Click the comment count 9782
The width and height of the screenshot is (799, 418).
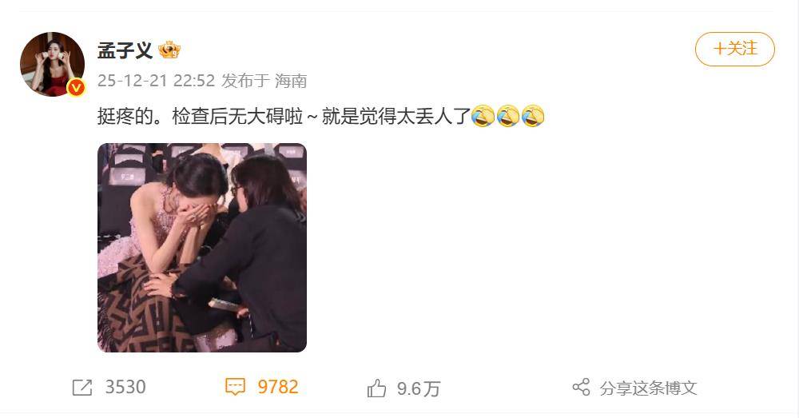(x=278, y=388)
